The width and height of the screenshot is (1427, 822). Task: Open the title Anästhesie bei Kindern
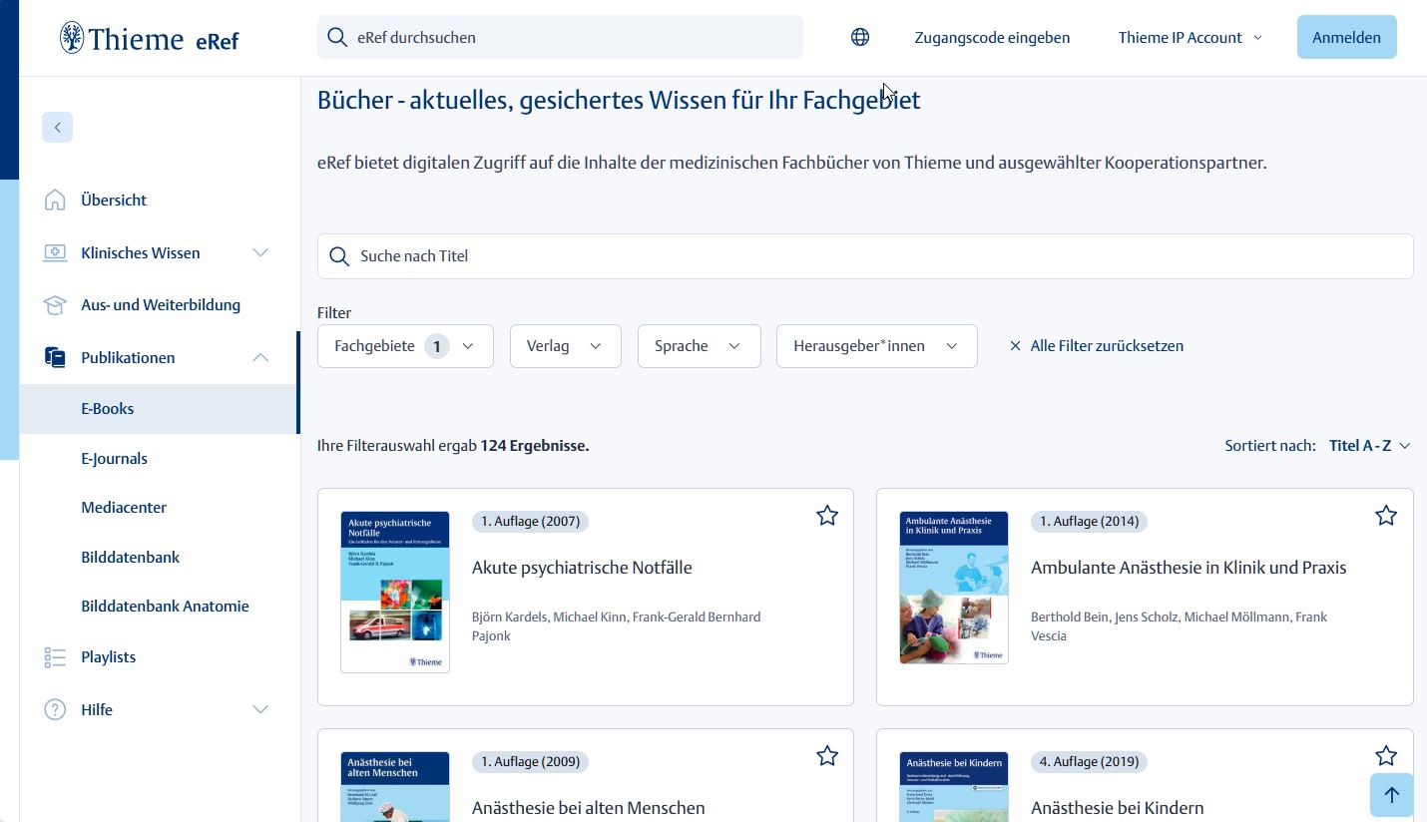click(1118, 808)
